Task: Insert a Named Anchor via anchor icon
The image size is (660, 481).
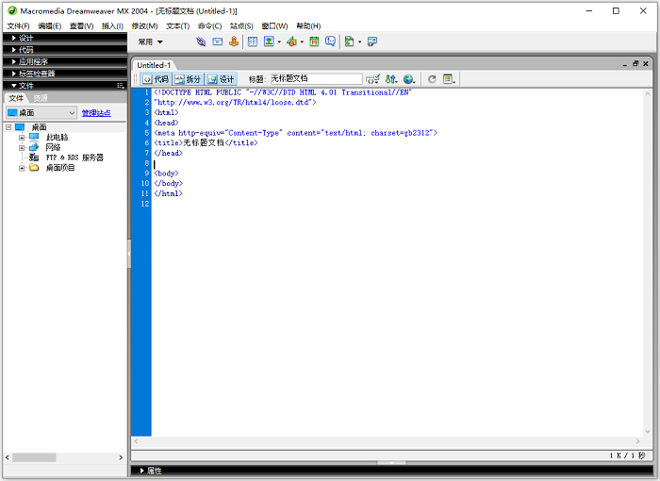Action: (x=233, y=41)
